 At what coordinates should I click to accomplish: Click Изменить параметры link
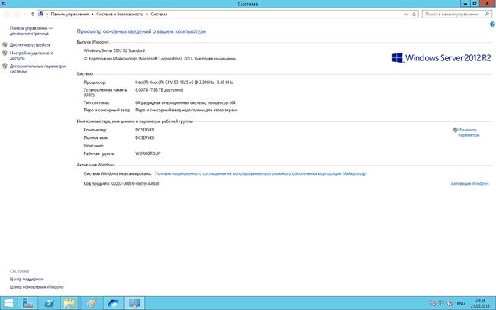tap(469, 132)
